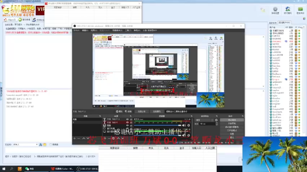Open the 编辑 menu in OBS
The width and height of the screenshot is (307, 172).
(x=85, y=31)
